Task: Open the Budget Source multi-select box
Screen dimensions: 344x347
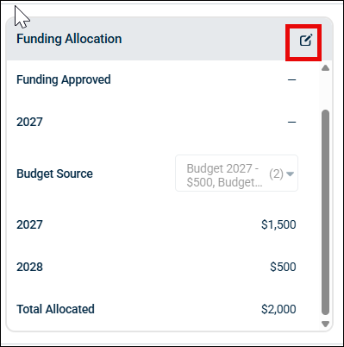Action: tap(236, 173)
